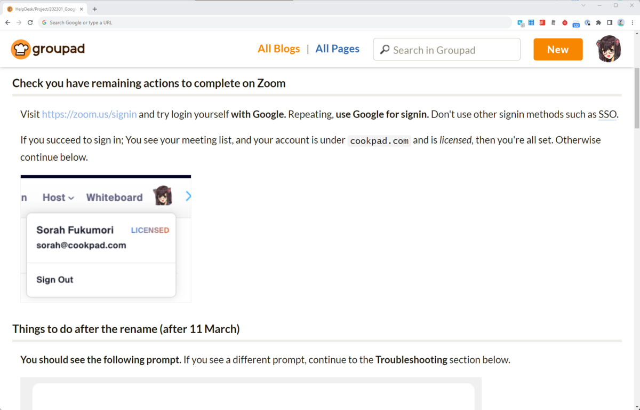Open a new browser tab with plus icon
The width and height of the screenshot is (640, 410).
click(95, 9)
